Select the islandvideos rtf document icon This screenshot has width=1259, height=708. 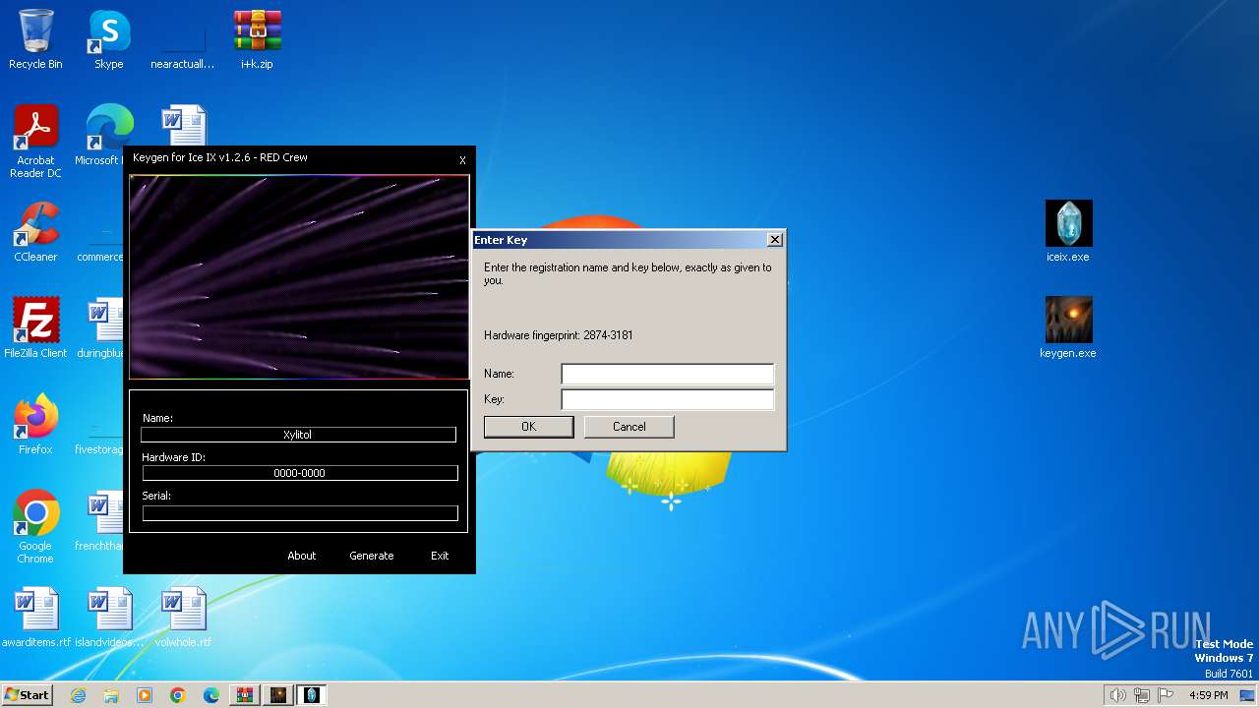coord(108,617)
